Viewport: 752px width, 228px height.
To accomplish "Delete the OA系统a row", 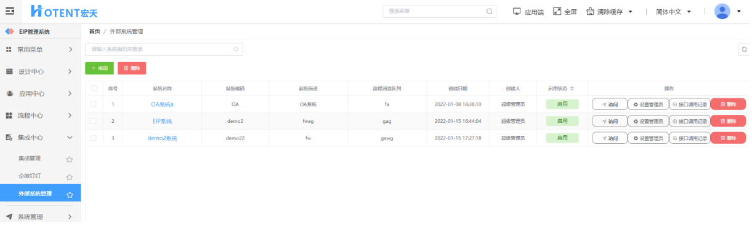I will 728,104.
